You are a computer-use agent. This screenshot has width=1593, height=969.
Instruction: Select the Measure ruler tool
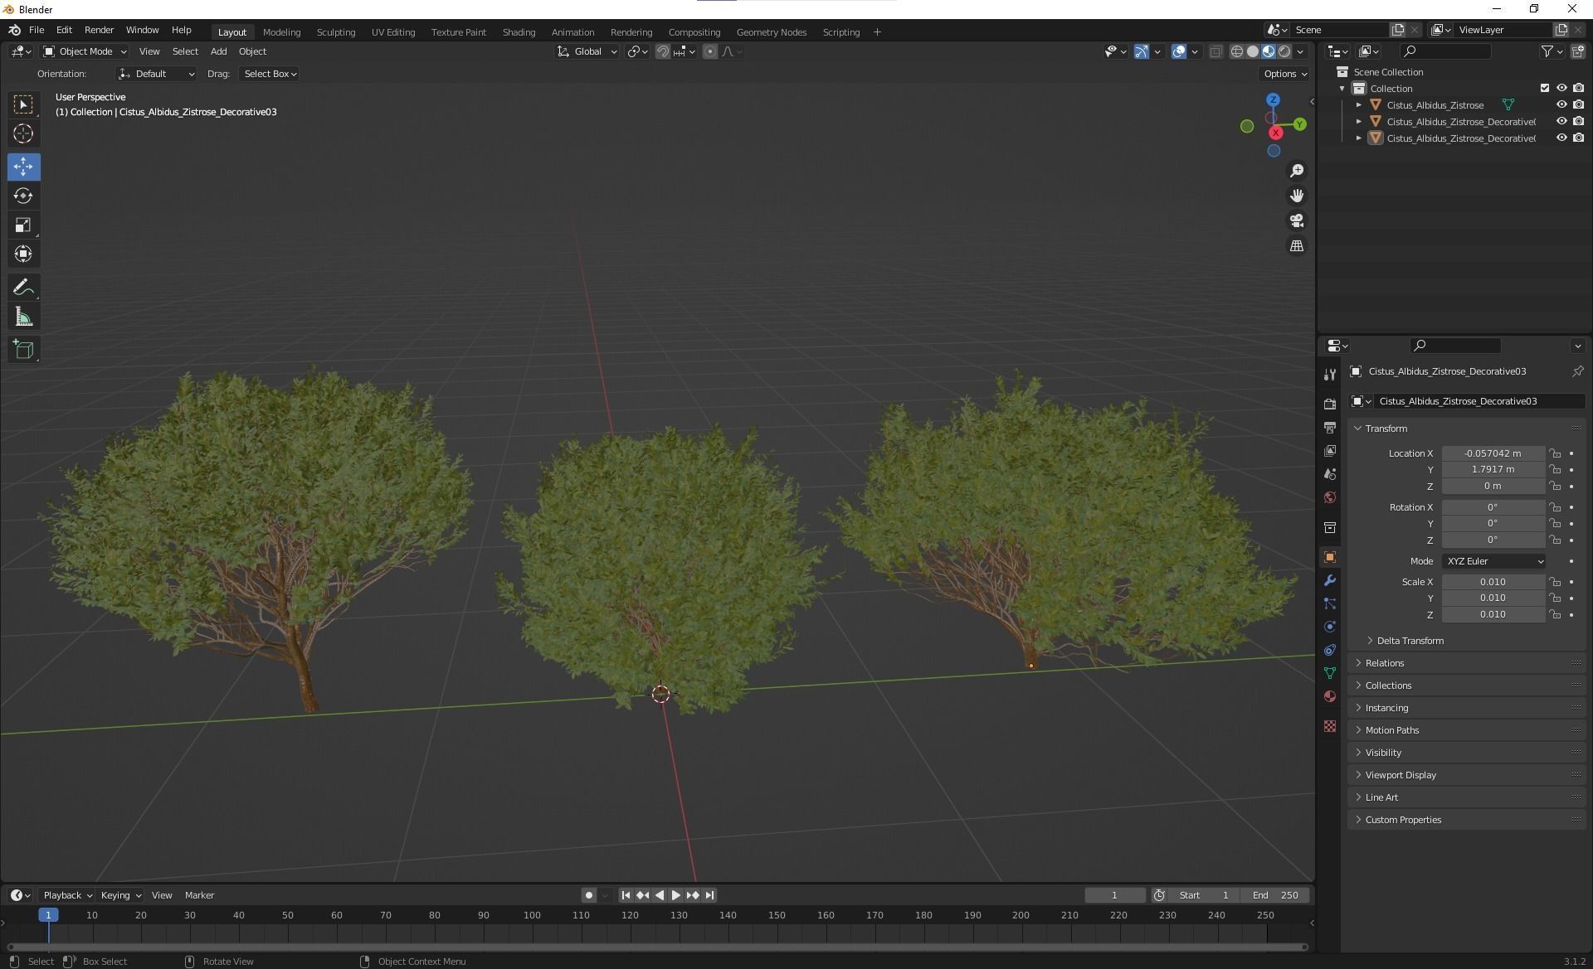pyautogui.click(x=23, y=317)
